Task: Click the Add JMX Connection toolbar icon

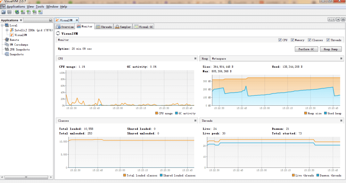Action: coord(23,12)
